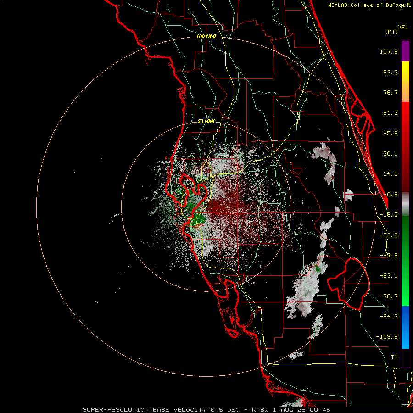The image size is (413, 413).
Task: Select the 107.8 scale value
Action: [389, 51]
